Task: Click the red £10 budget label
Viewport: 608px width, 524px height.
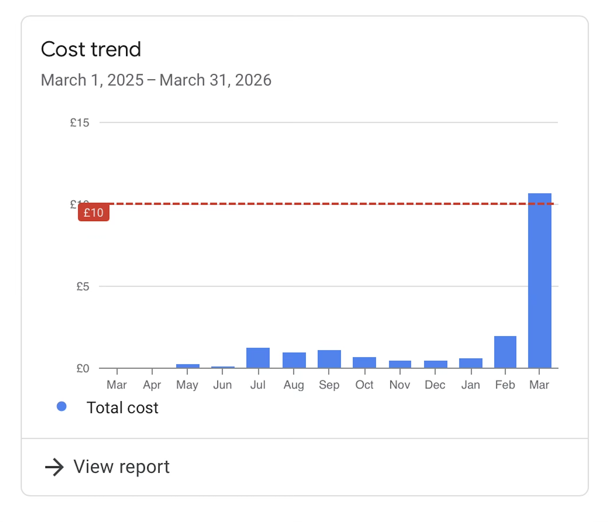Action: pyautogui.click(x=93, y=213)
